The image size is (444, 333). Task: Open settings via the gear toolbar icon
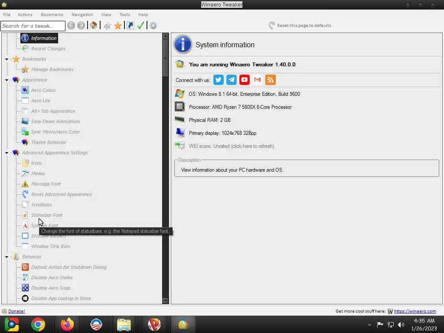click(x=153, y=26)
